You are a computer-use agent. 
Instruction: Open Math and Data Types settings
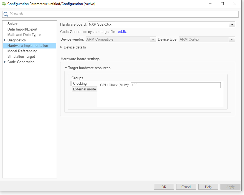pos(24,35)
